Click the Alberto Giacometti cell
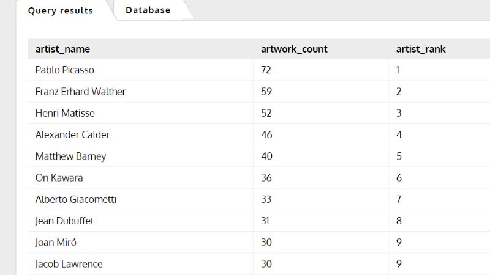The height and width of the screenshot is (275, 490). pos(76,199)
